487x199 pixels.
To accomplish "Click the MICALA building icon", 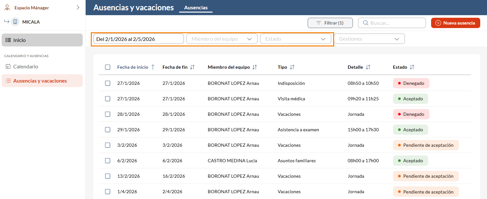I will pos(15,22).
